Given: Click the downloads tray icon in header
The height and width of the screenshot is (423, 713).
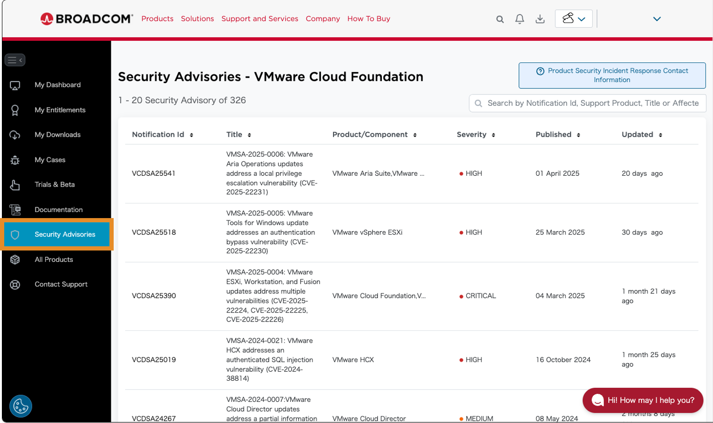Looking at the screenshot, I should (x=540, y=19).
